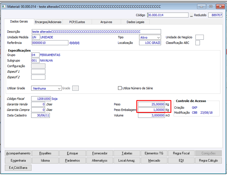The image size is (227, 175).
Task: Click the Localização field LOC GRAZI
Action: coord(150,43)
